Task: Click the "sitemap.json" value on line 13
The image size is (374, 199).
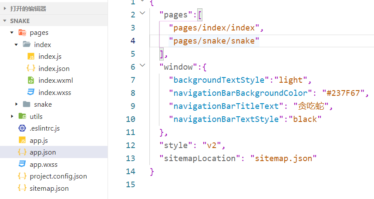Action: click(x=283, y=158)
